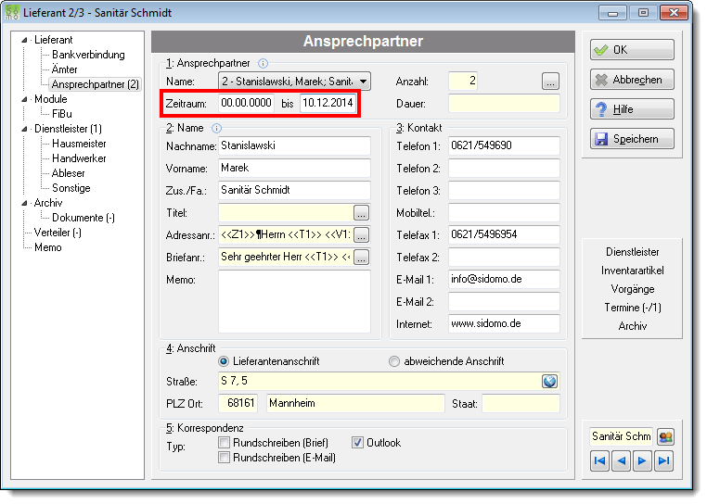
Task: Open the ellipsis button beside Titel field
Action: click(x=361, y=213)
